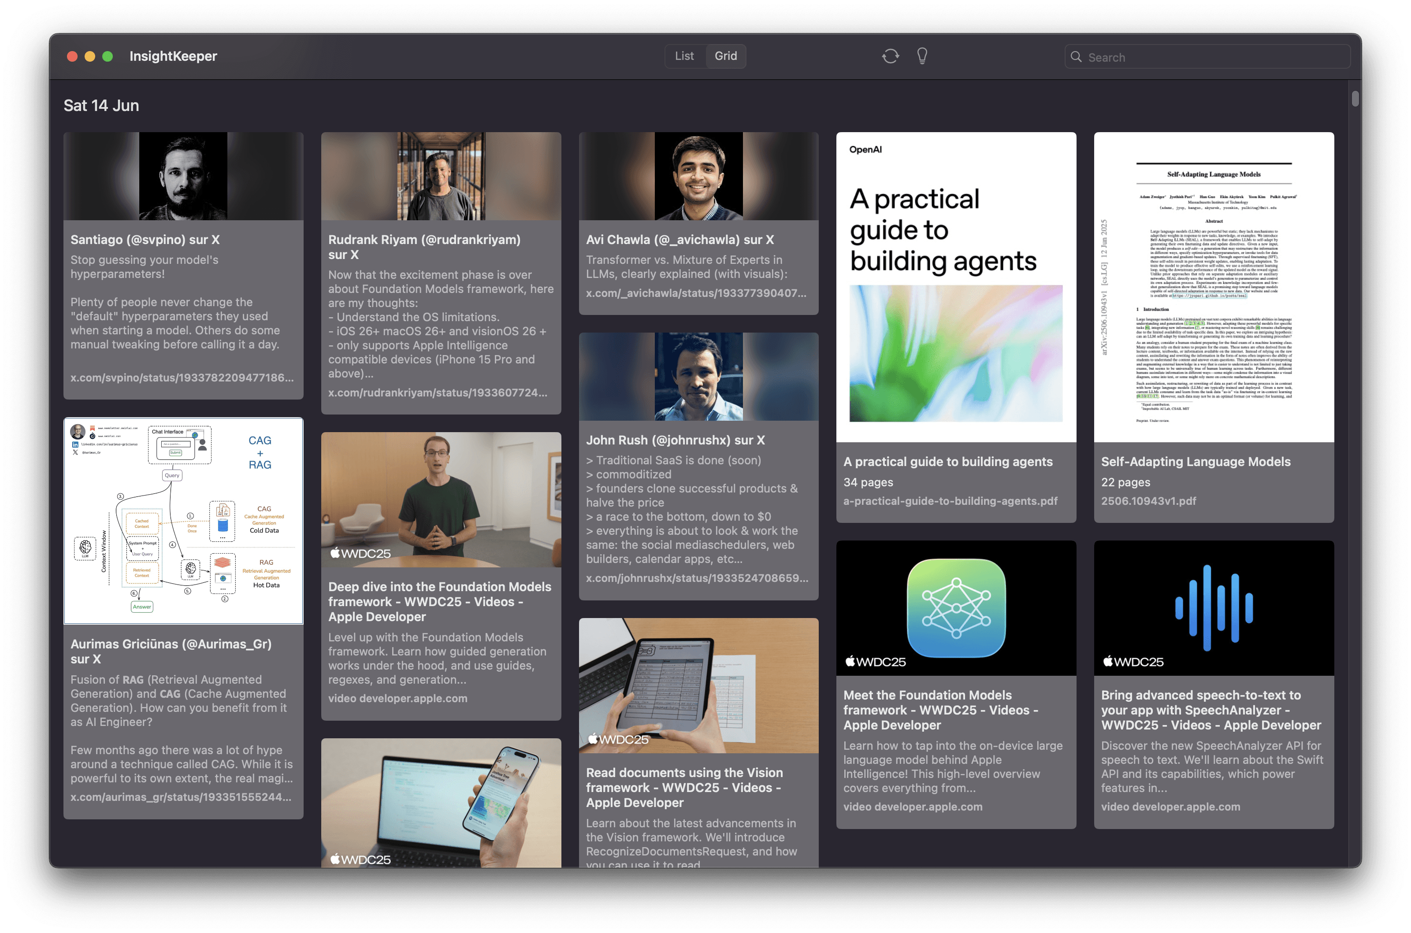
Task: Open Self-Adapting Language Models paper preview
Action: [x=1214, y=287]
